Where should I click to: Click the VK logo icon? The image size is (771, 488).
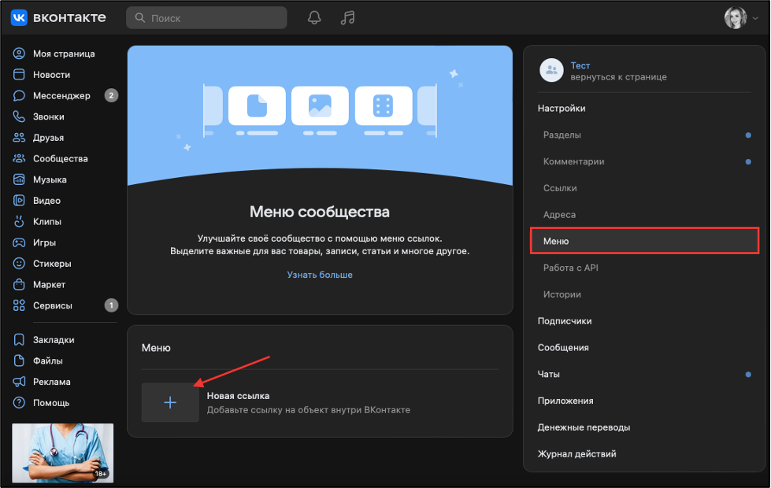pyautogui.click(x=19, y=17)
